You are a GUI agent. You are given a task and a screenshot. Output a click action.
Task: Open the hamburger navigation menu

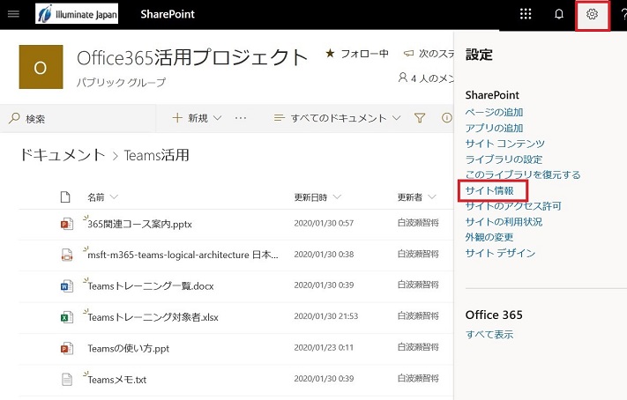13,15
